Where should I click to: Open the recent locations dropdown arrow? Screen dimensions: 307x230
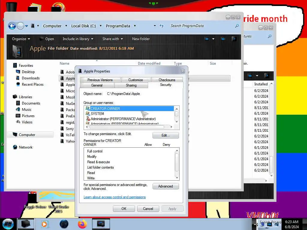[x=26, y=26]
